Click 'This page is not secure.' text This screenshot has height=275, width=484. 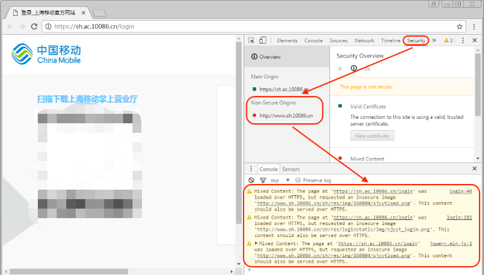coord(367,87)
